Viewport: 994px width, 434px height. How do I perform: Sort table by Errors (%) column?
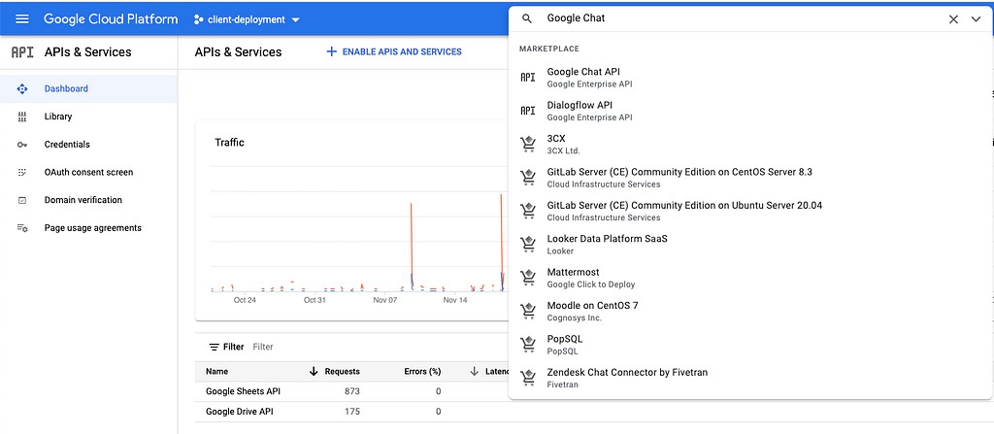click(x=422, y=371)
